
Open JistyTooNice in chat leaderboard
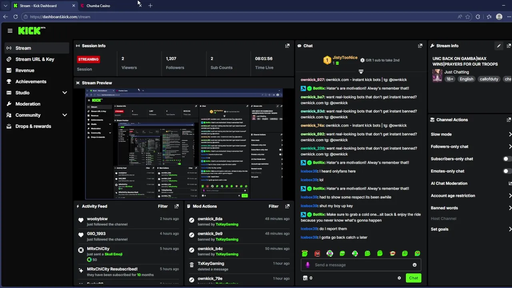click(x=345, y=58)
